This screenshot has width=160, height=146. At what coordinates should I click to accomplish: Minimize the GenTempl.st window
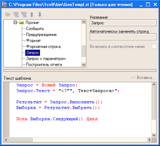point(141,5)
